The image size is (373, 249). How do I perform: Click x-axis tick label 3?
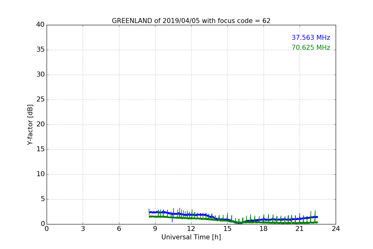point(83,229)
